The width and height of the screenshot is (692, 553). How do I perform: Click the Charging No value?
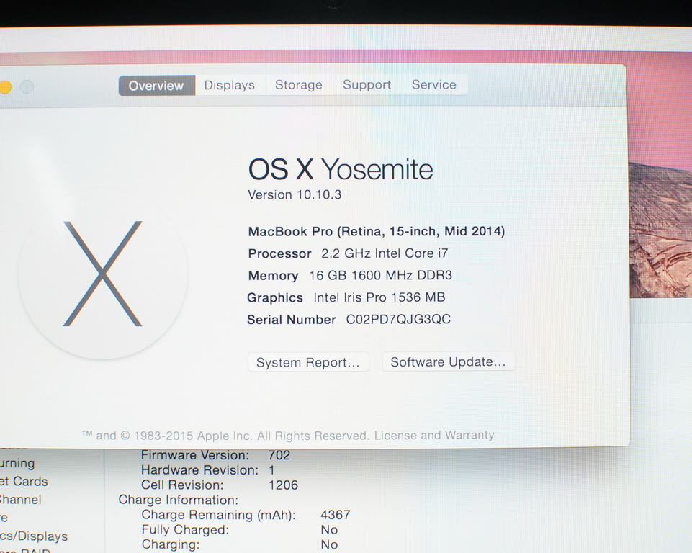(329, 544)
